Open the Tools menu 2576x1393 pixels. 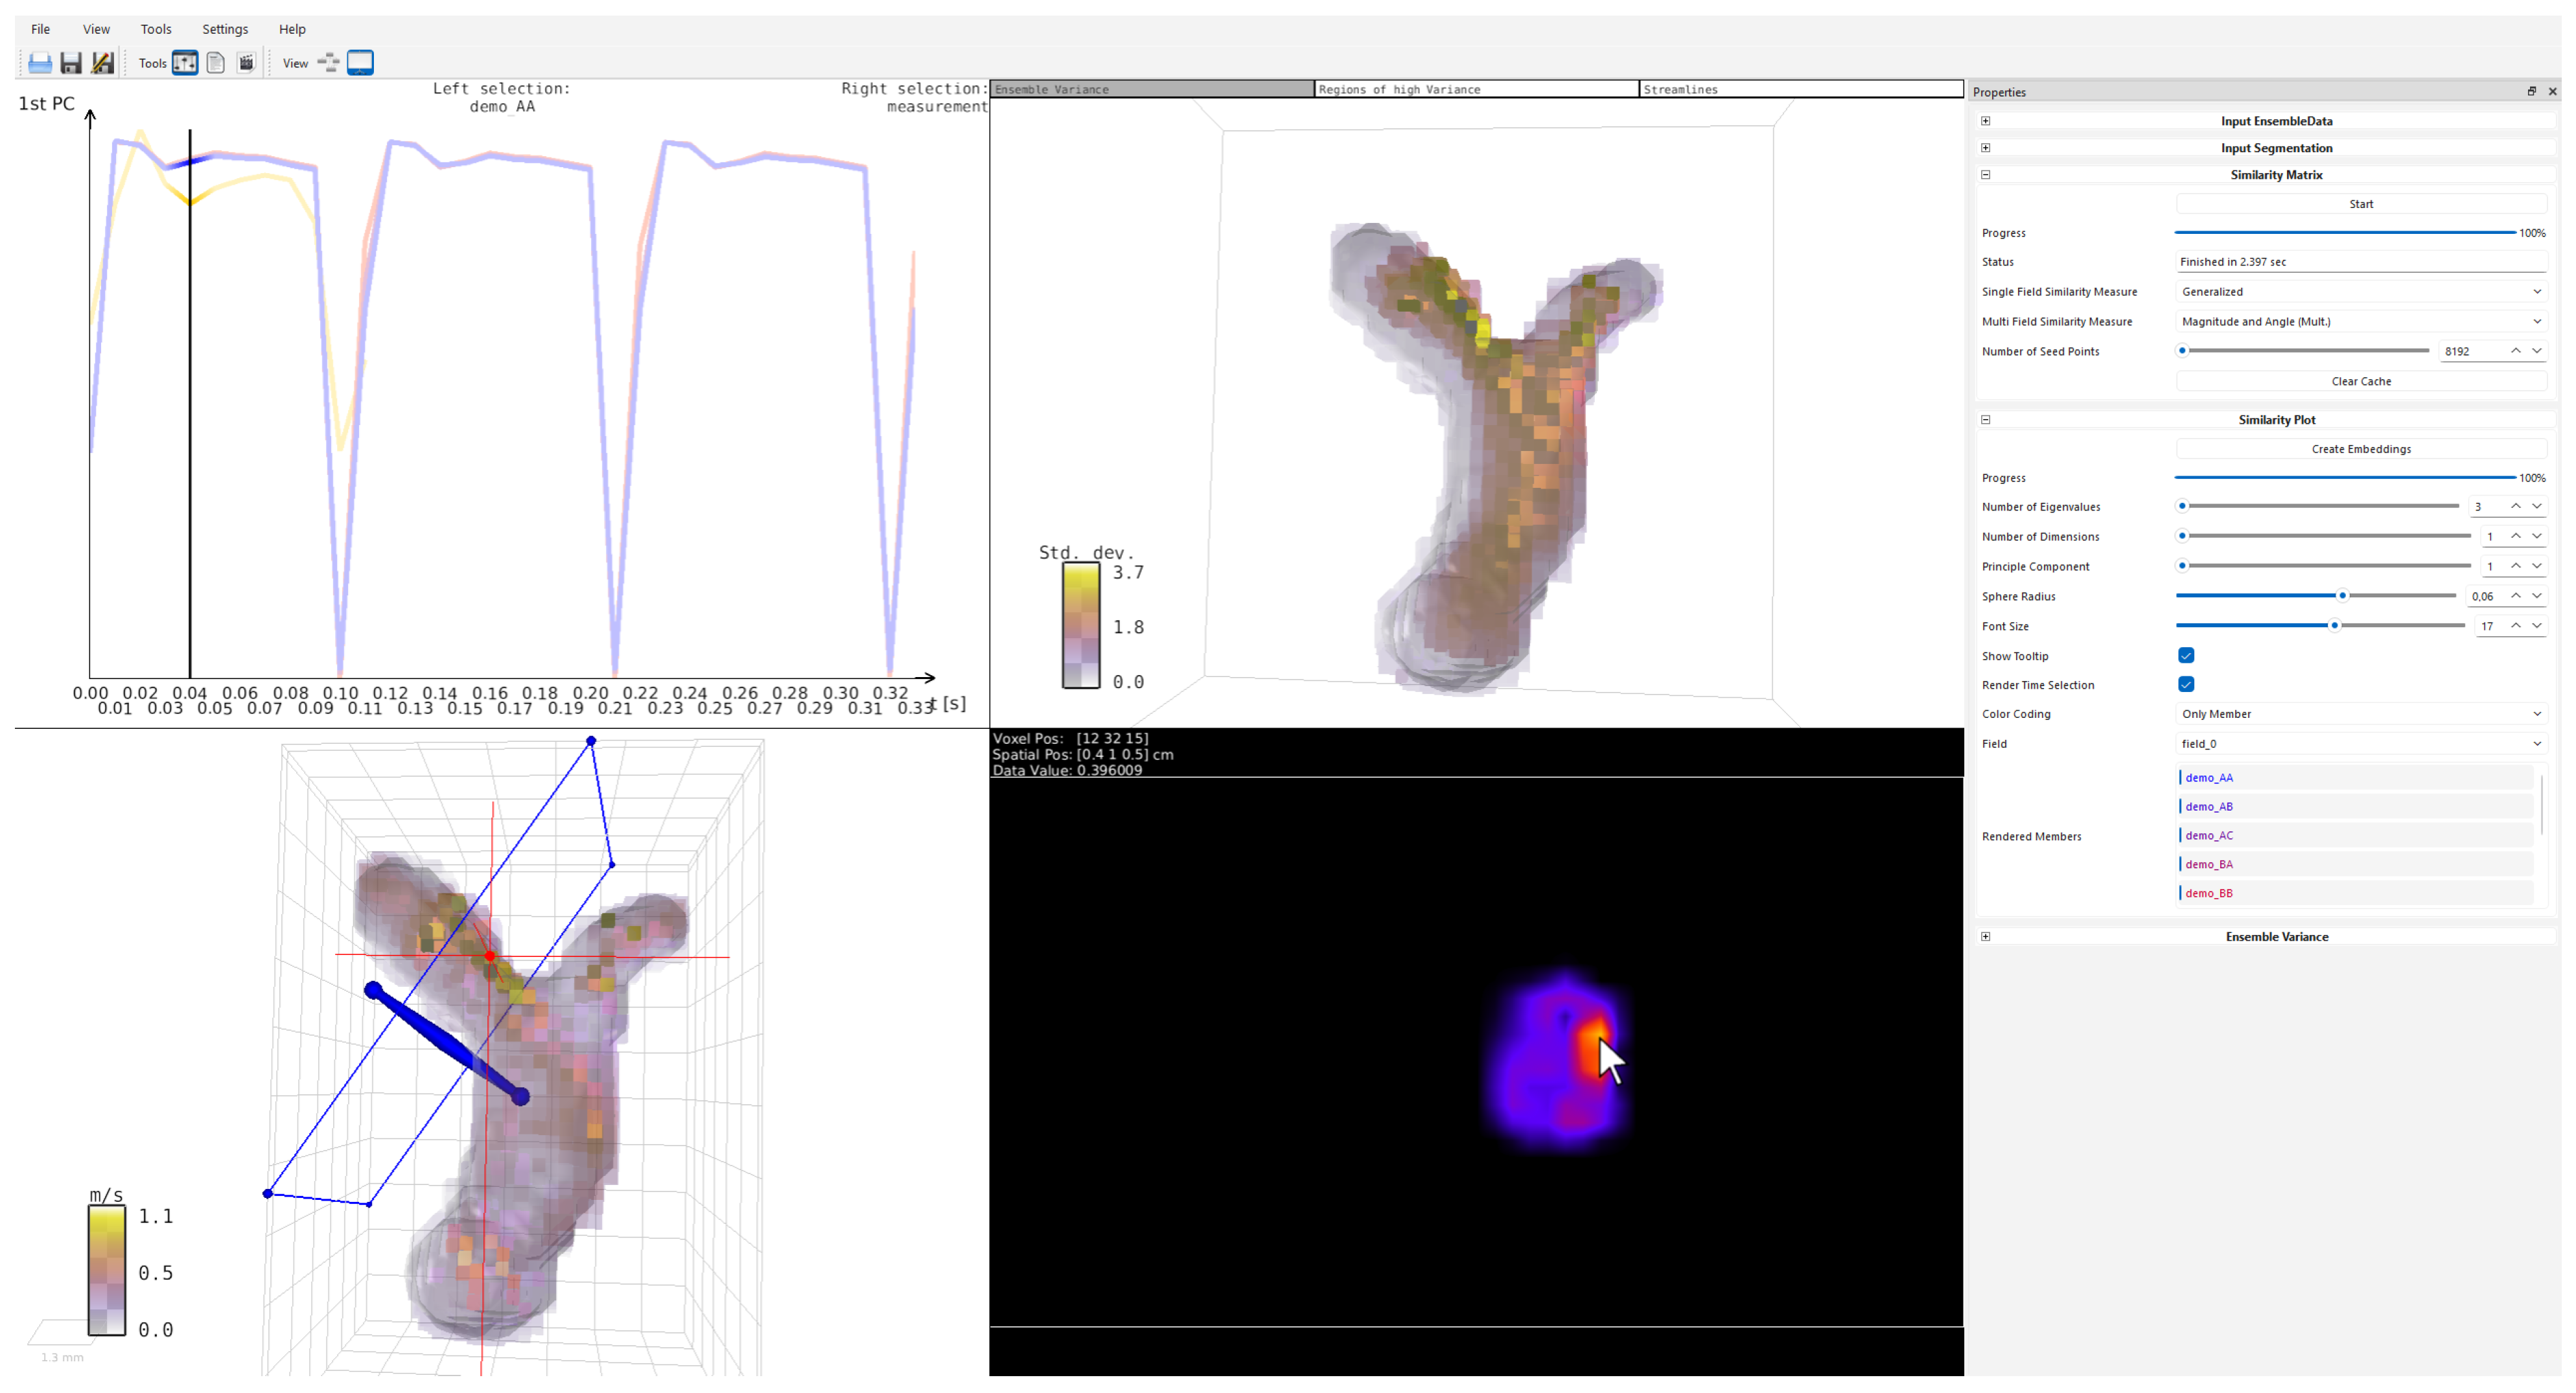pos(156,29)
